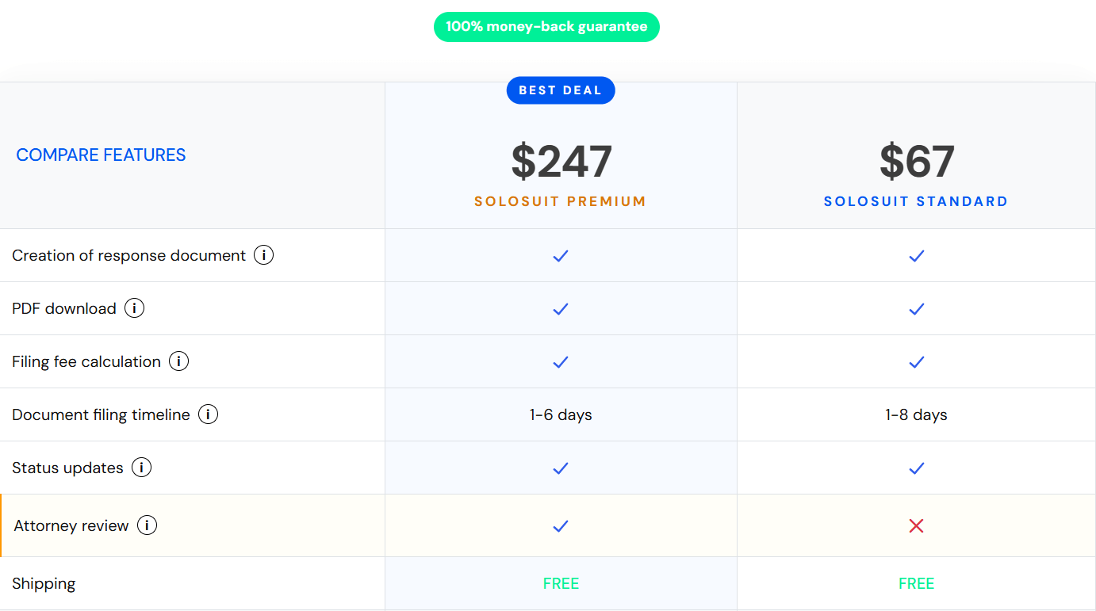Select the SOLOSUIT PREMIUM column header
This screenshot has width=1096, height=611.
tap(561, 200)
